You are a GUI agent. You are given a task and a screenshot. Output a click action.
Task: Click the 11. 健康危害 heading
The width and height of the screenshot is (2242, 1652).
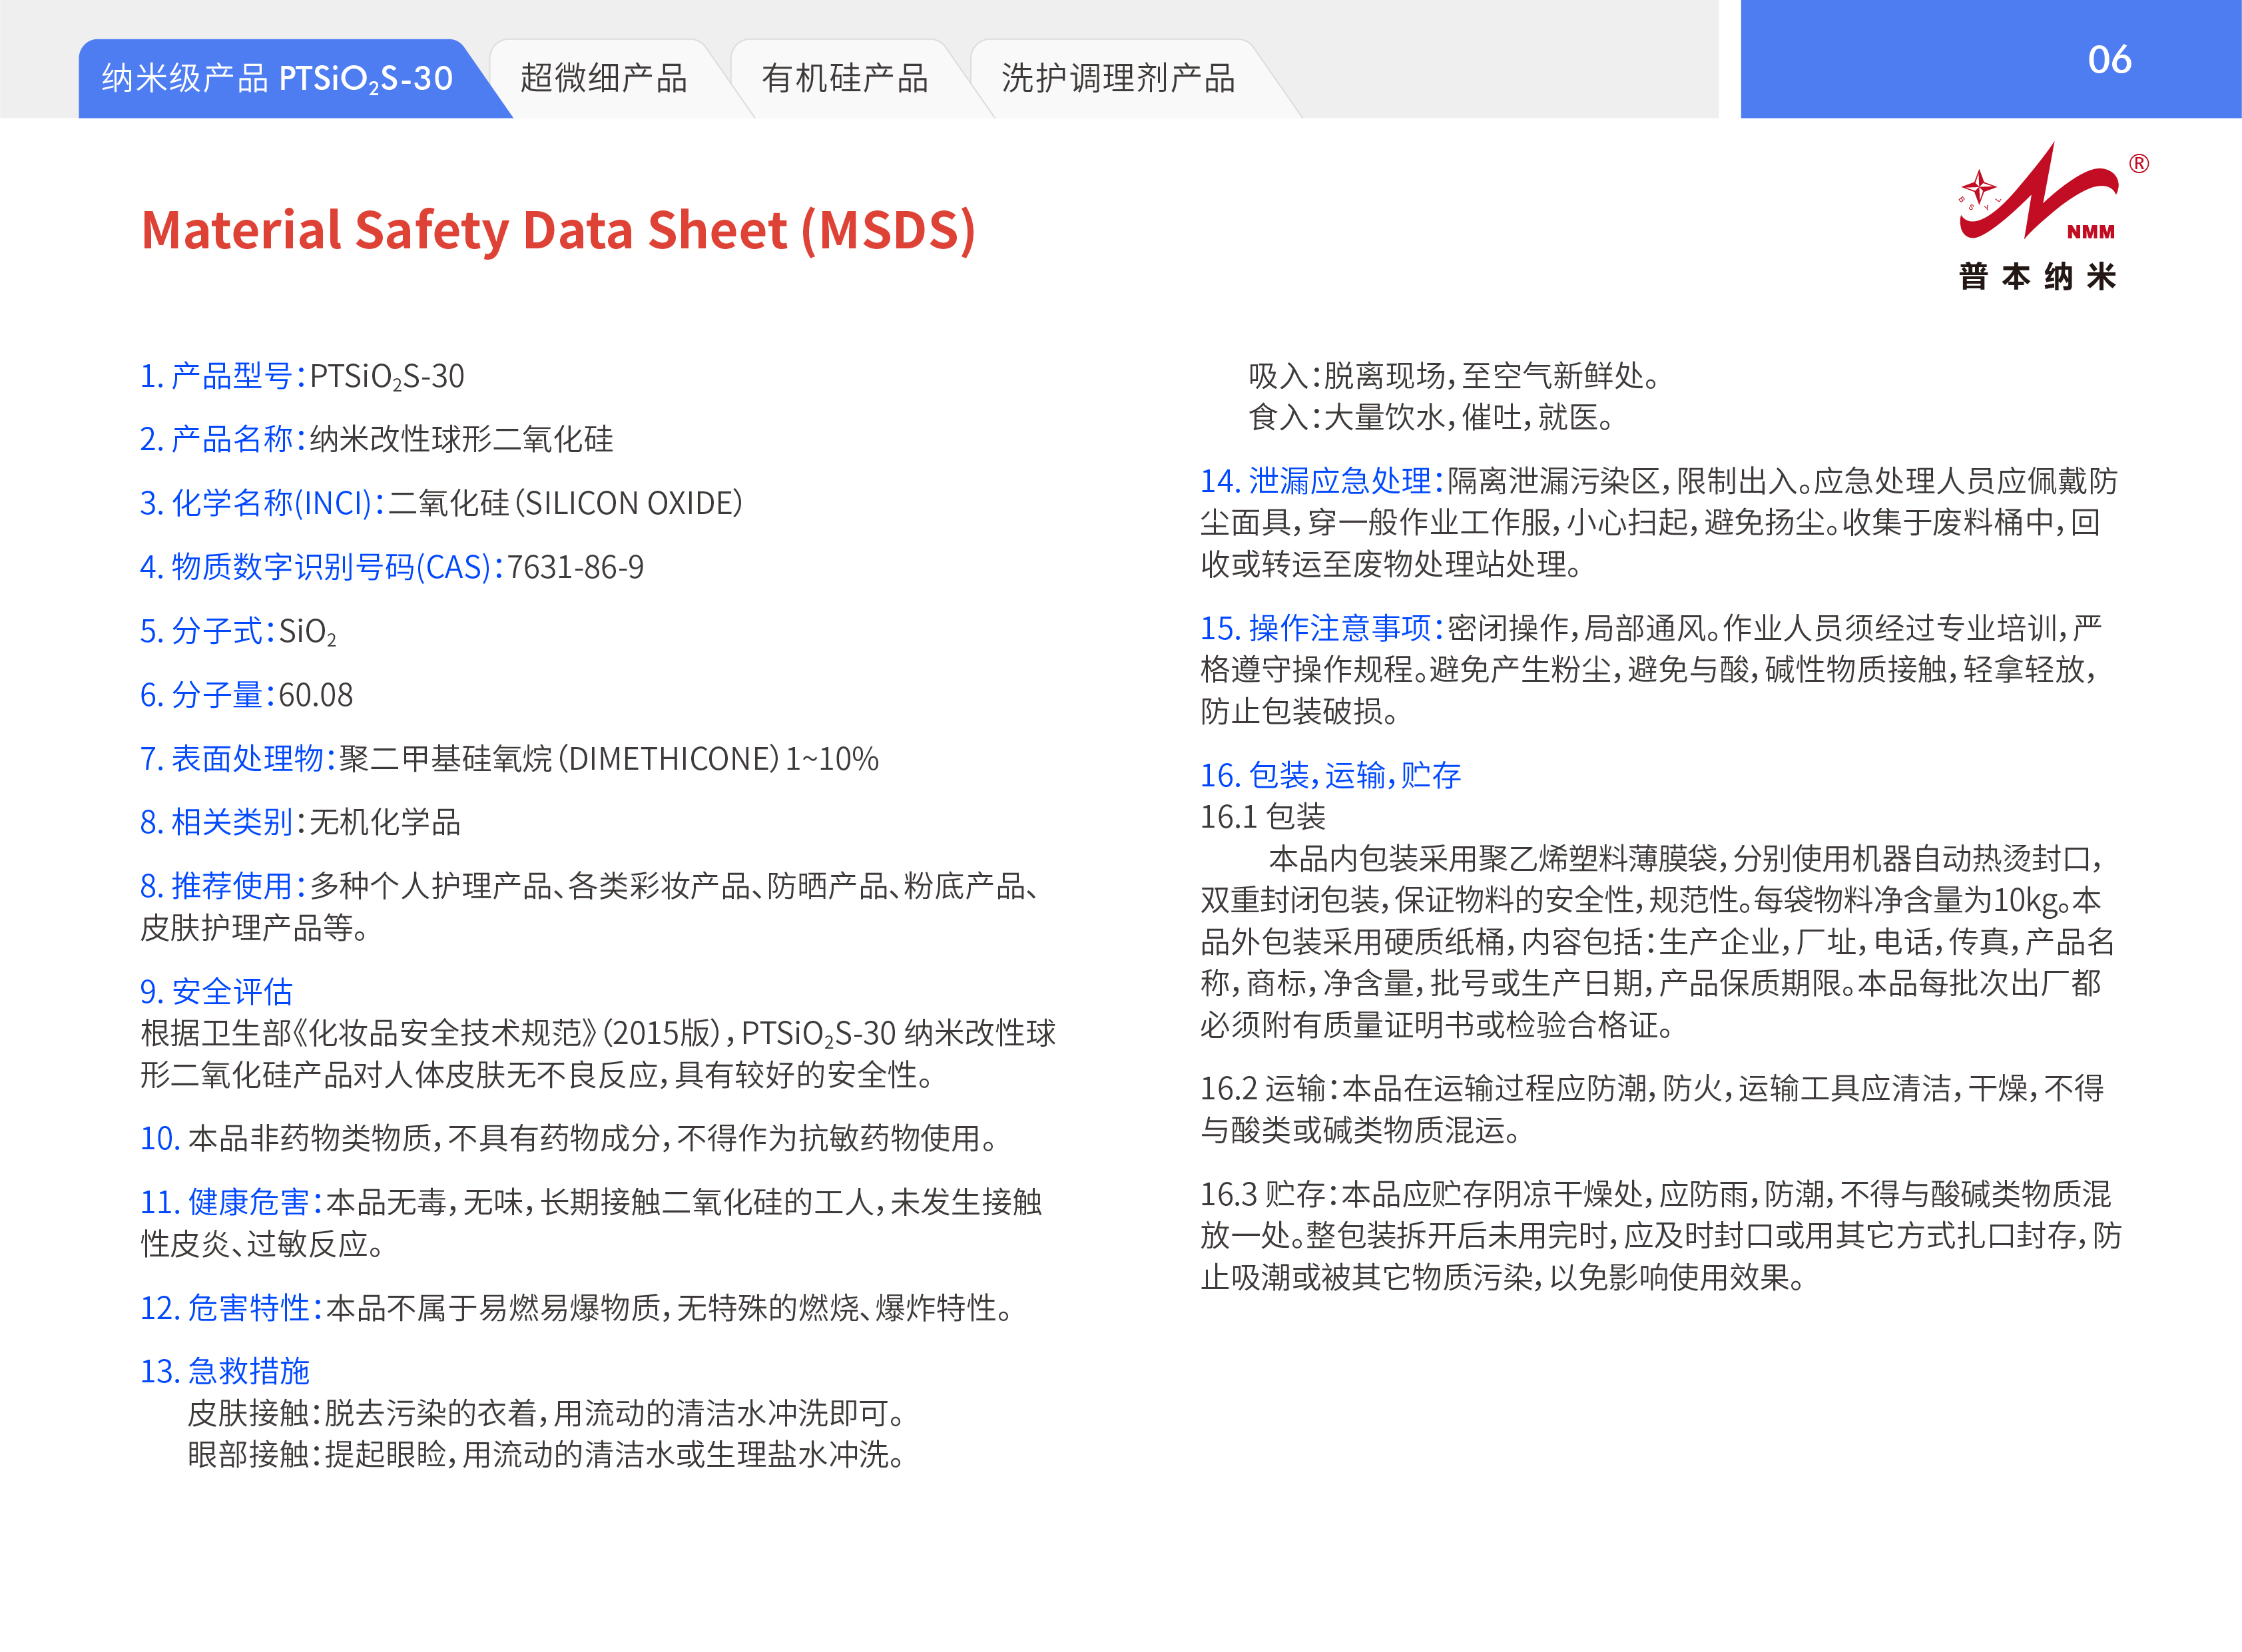pos(231,1202)
